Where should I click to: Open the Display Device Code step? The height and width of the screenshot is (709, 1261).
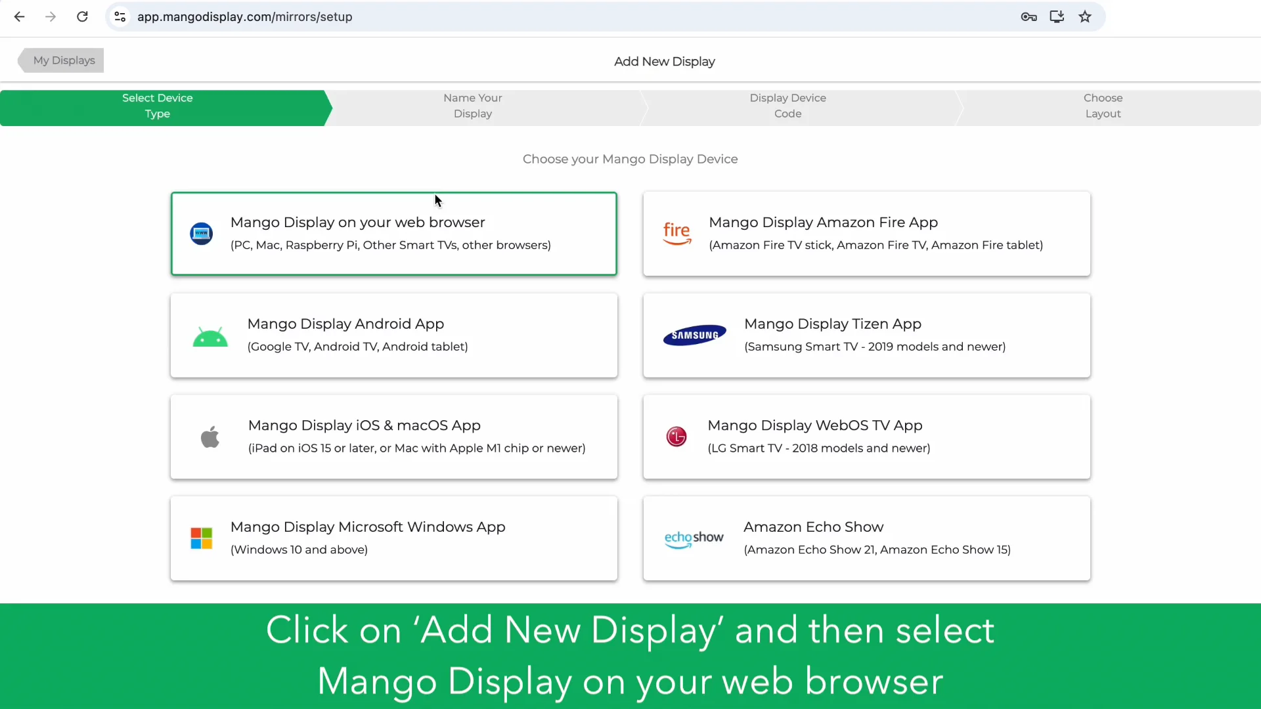point(787,106)
